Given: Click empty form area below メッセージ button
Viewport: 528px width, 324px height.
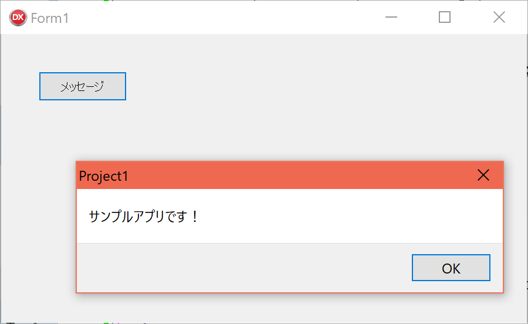Looking at the screenshot, I should 83,128.
